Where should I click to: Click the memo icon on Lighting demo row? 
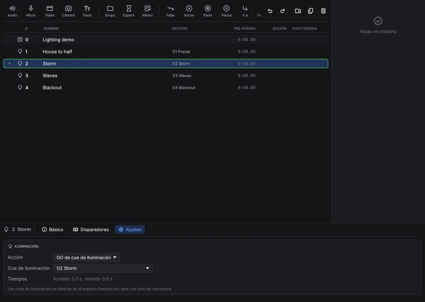[20, 39]
